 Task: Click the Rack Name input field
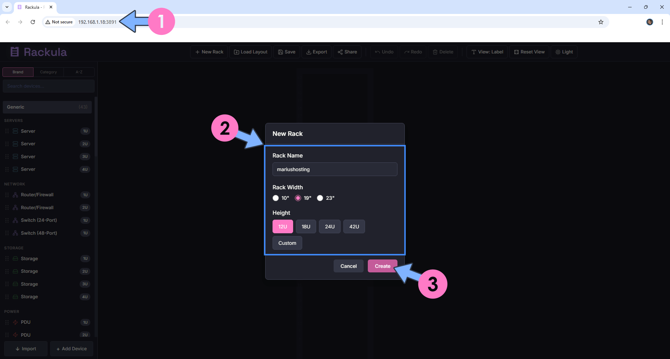point(335,169)
